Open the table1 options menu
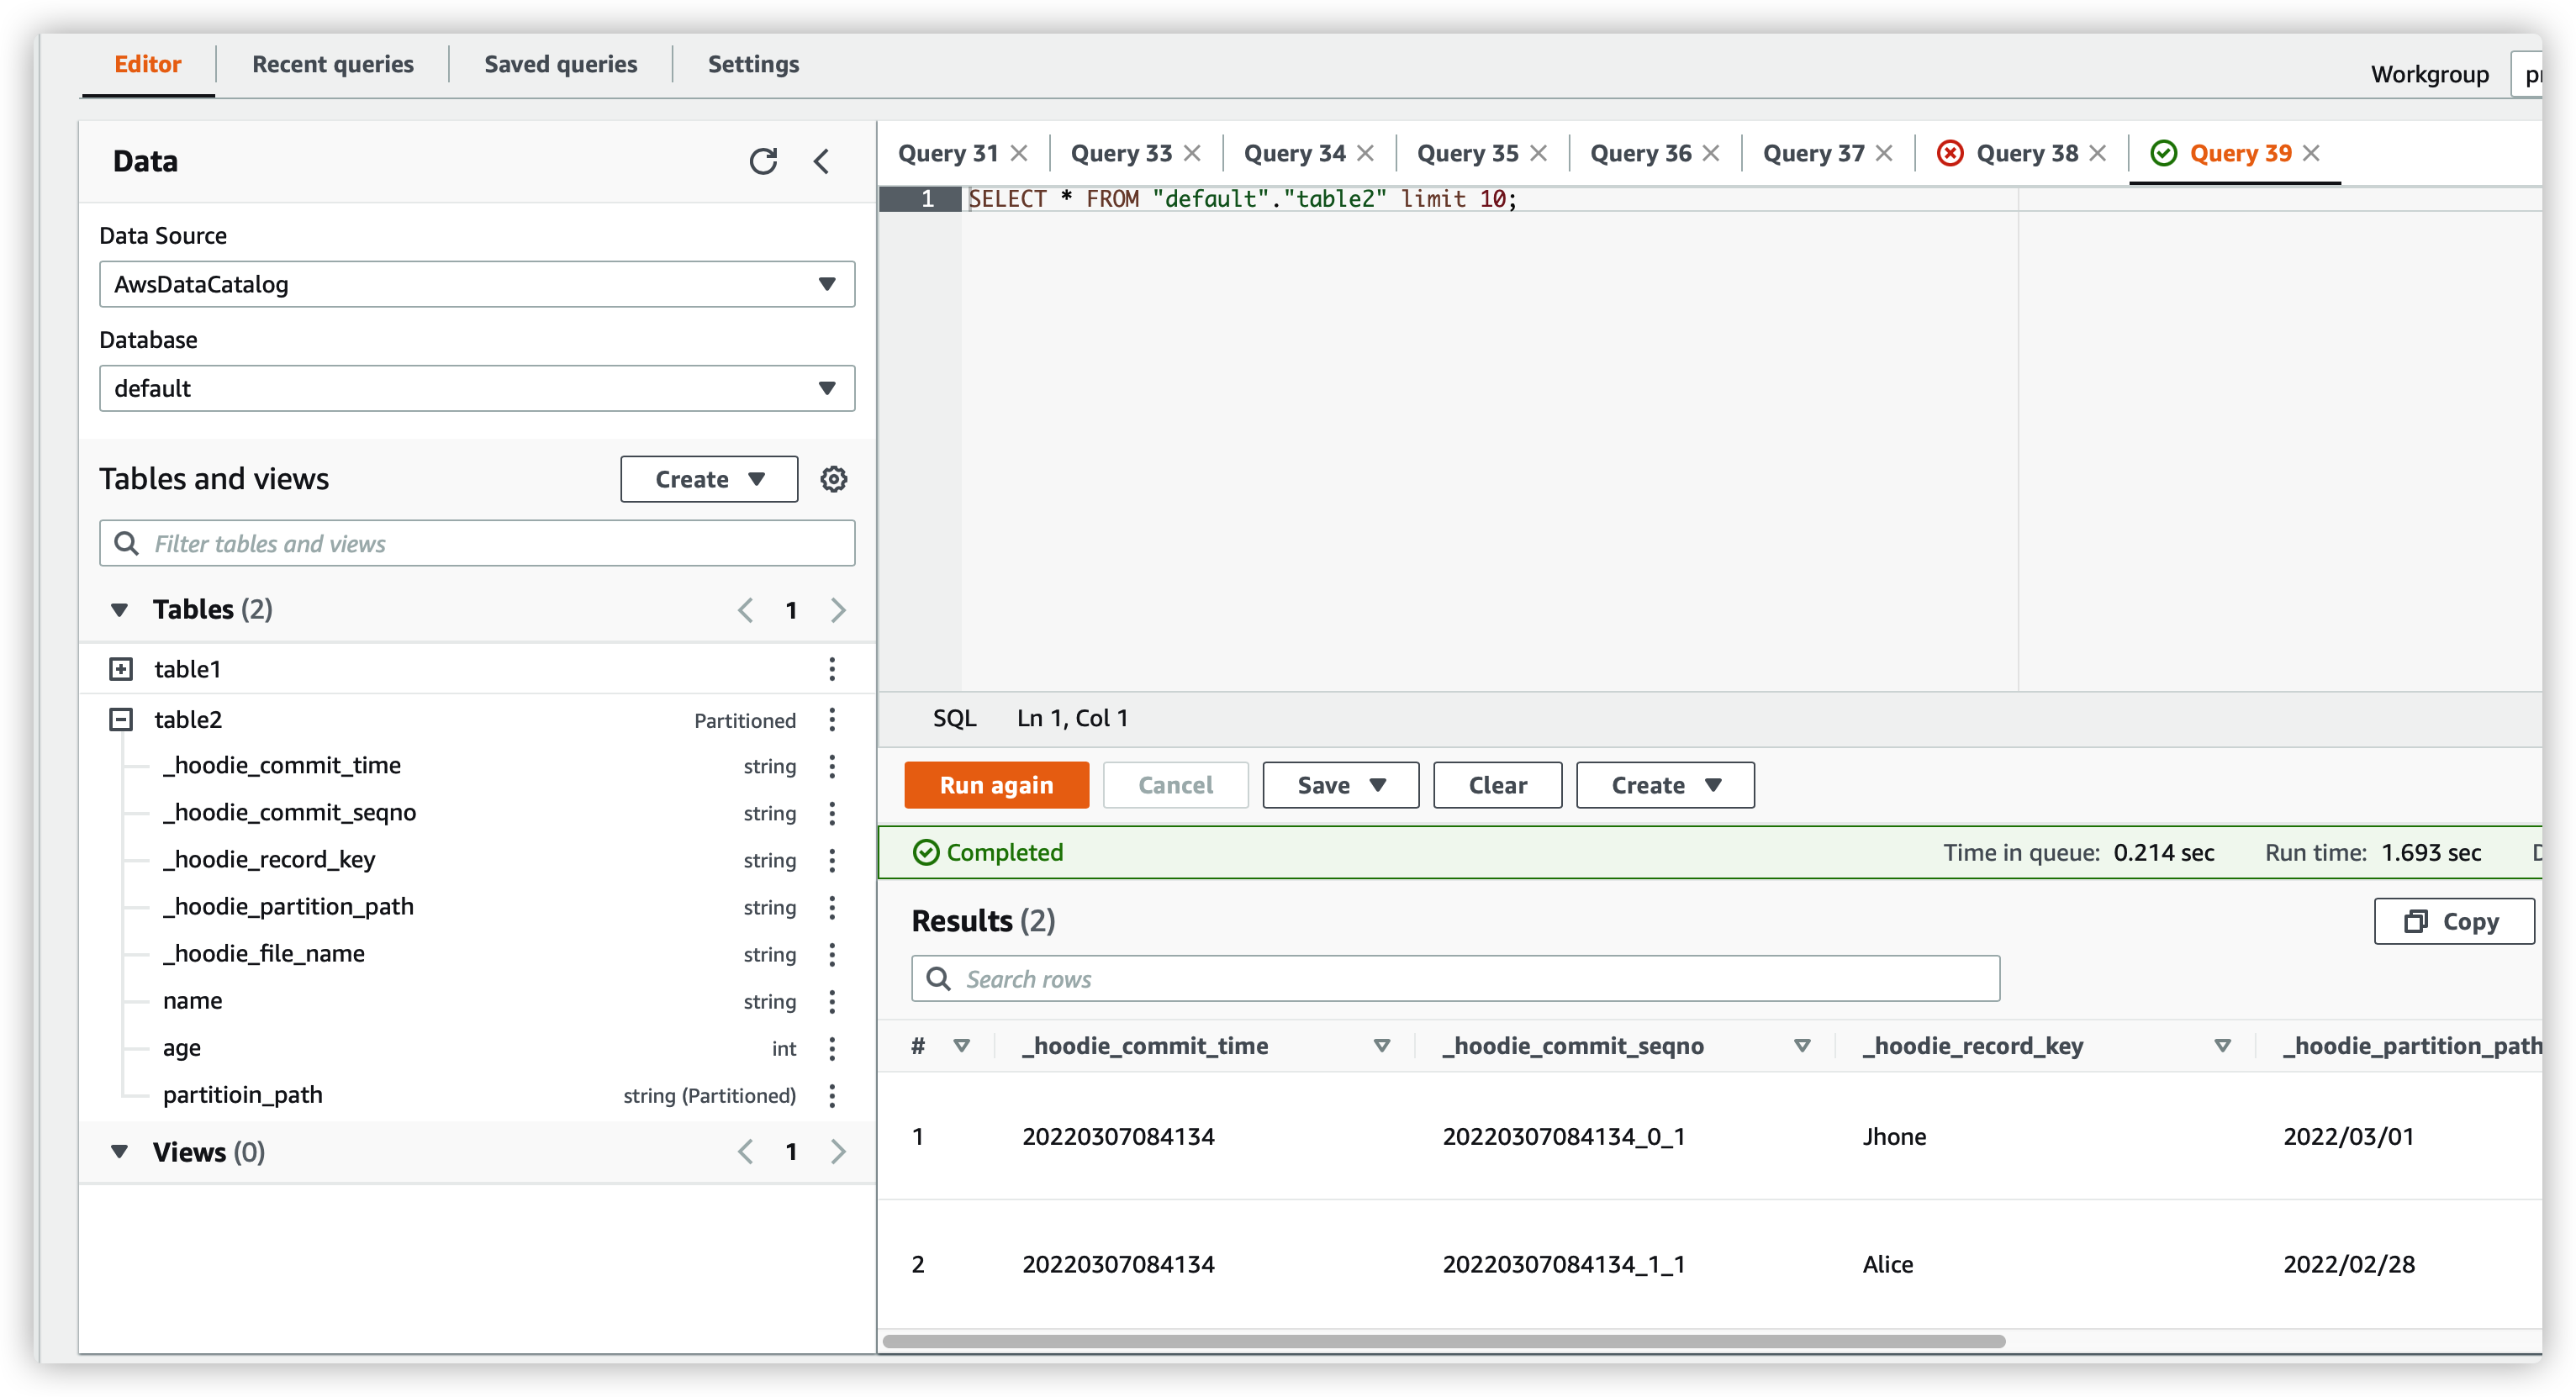Screen dimensions: 2576x1397 click(x=832, y=668)
